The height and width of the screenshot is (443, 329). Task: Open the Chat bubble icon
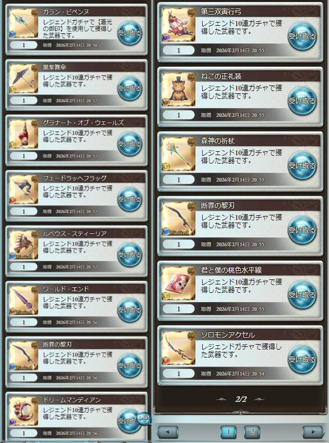click(x=143, y=418)
